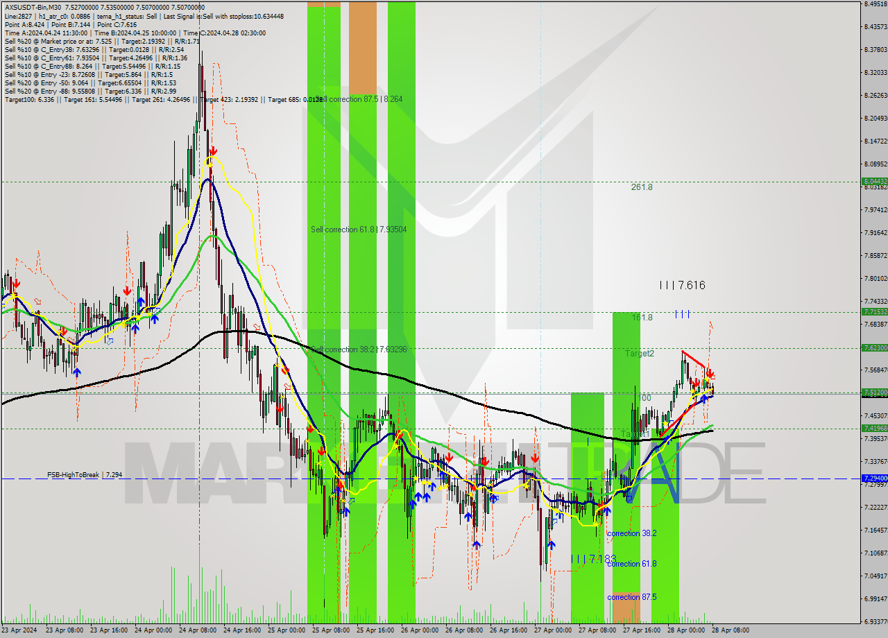
Task: Click the '27 Apr 16:00' time axis label
Action: point(642,630)
